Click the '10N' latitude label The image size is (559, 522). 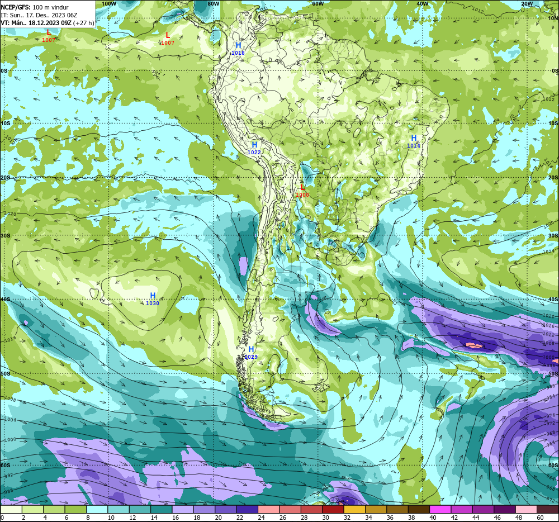pos(553,18)
